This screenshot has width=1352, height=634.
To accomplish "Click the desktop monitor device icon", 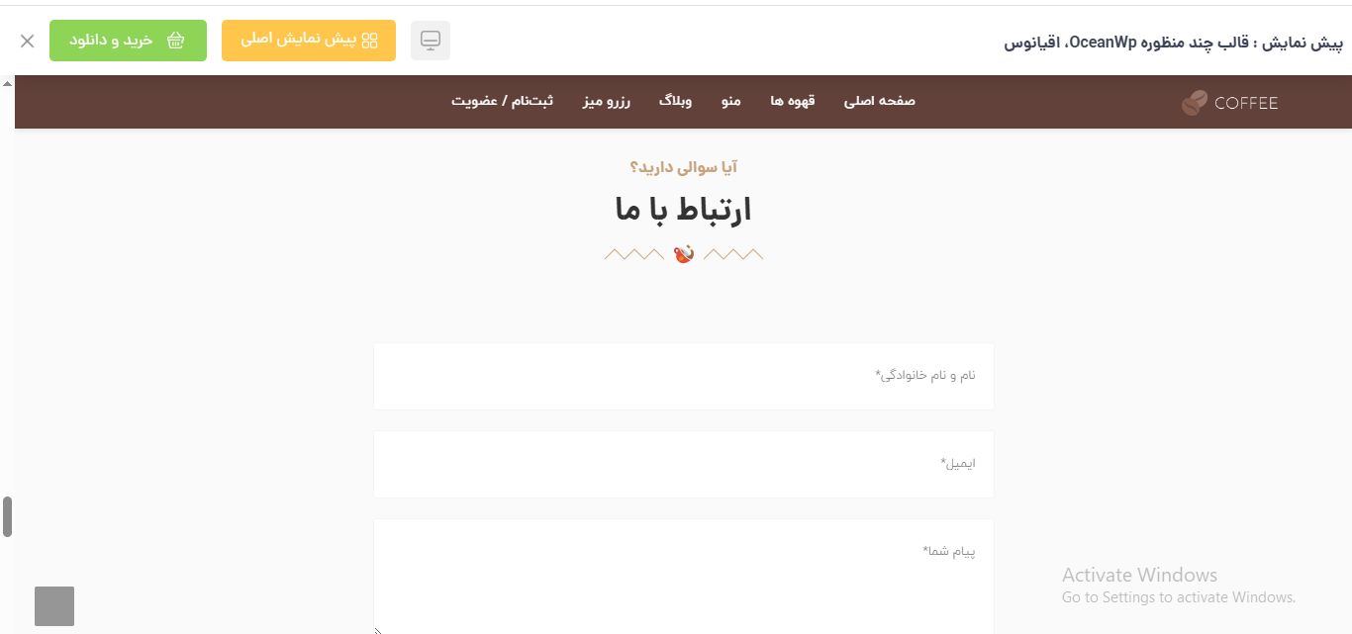I will click(430, 41).
